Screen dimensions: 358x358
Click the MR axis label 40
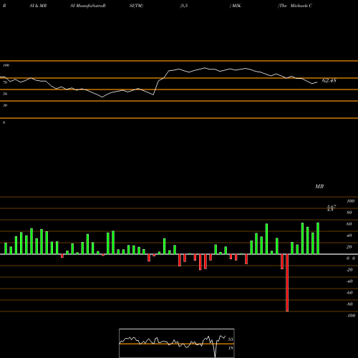pos(349,236)
